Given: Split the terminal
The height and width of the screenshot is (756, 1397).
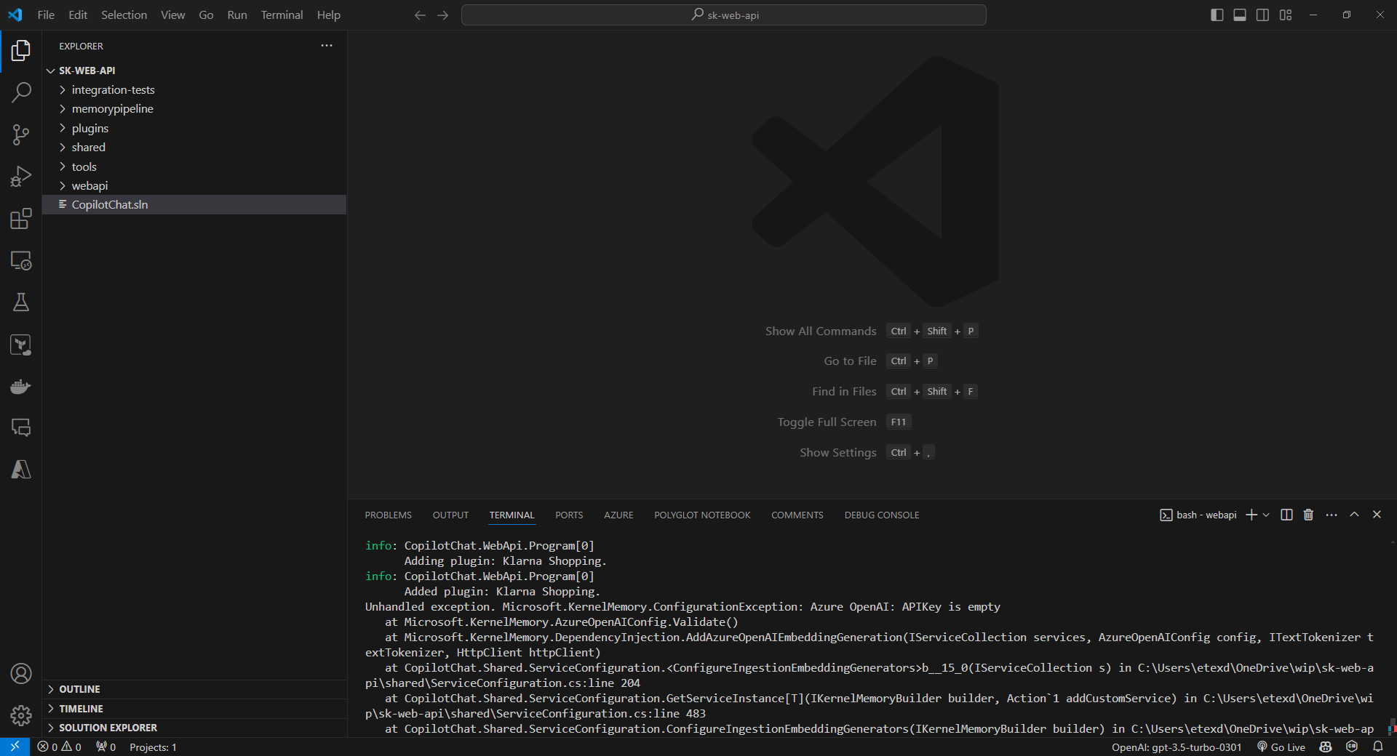Looking at the screenshot, I should pyautogui.click(x=1286, y=515).
